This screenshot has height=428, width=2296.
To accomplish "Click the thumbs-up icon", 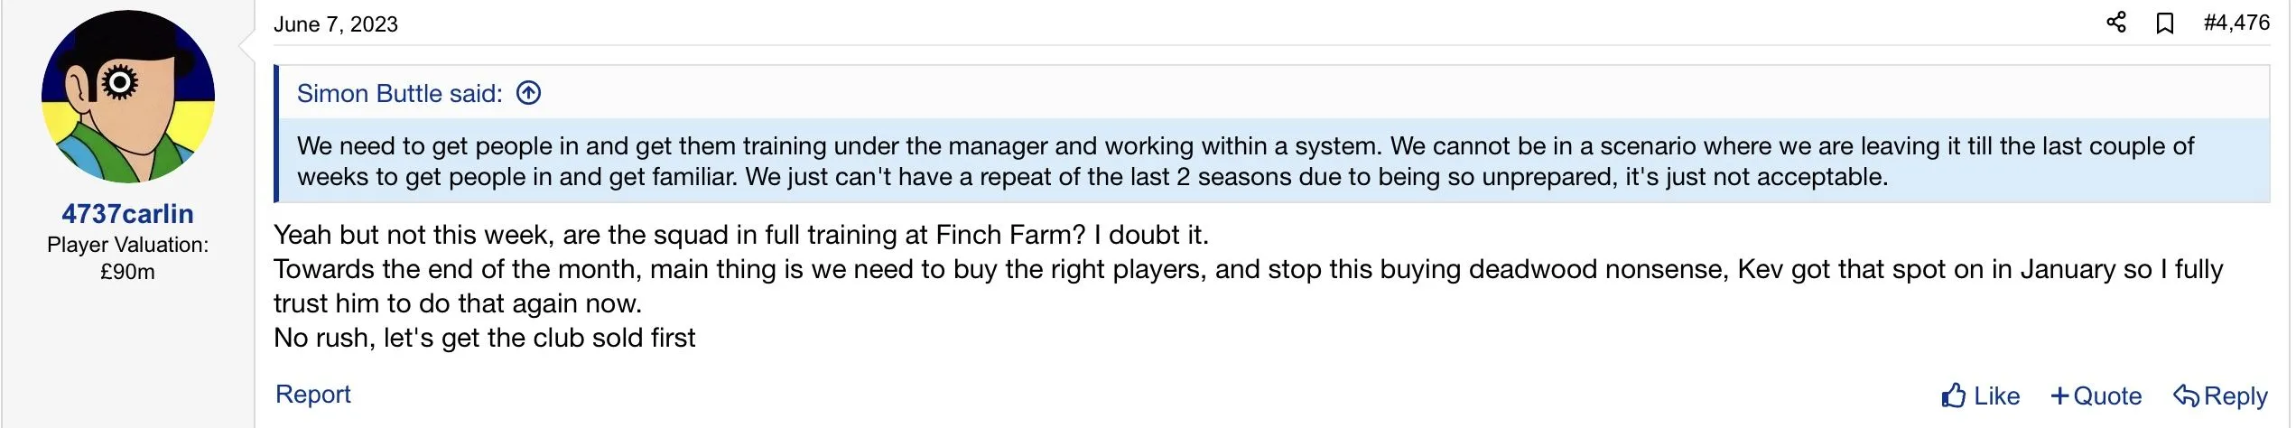I will pyautogui.click(x=1953, y=395).
